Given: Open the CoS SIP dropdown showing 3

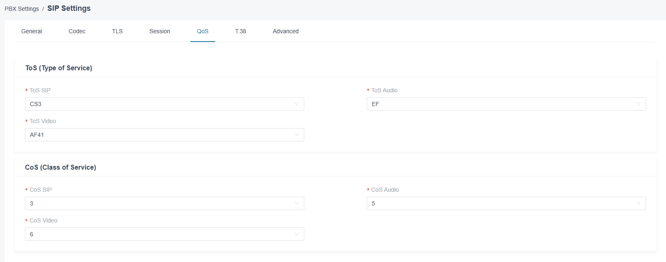Looking at the screenshot, I should coord(164,203).
